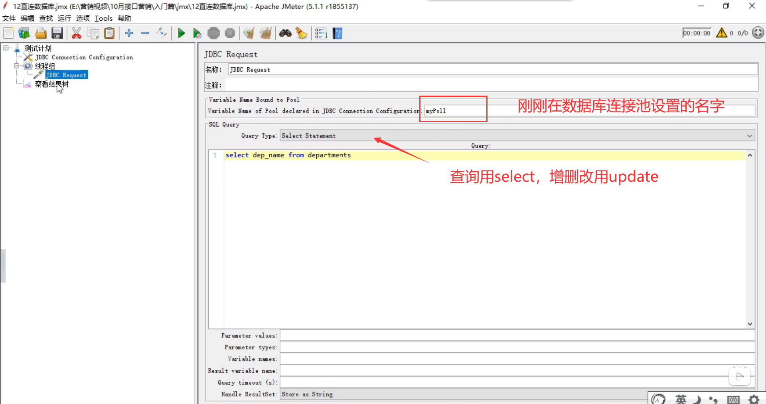The height and width of the screenshot is (404, 766).
Task: Open a test plan file with Open icon
Action: (x=41, y=33)
